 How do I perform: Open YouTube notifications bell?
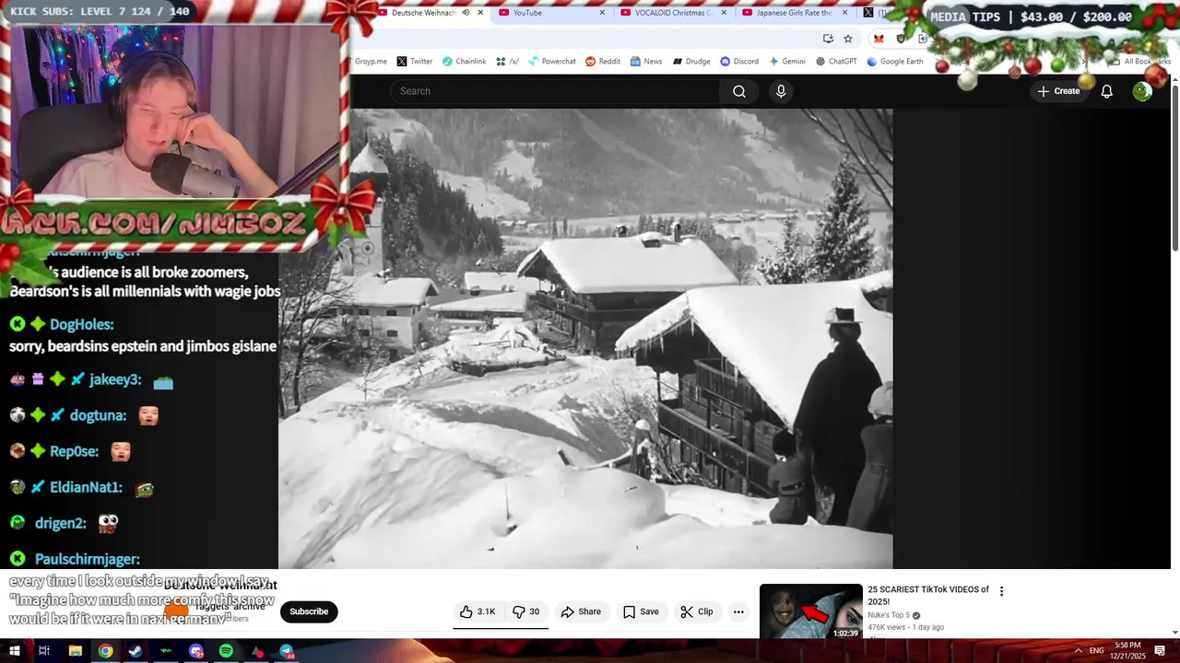tap(1107, 91)
